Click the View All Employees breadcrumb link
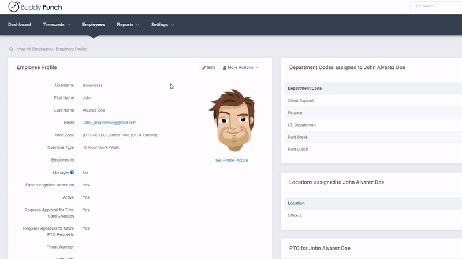Viewport: 462px width, 259px height. [35, 49]
